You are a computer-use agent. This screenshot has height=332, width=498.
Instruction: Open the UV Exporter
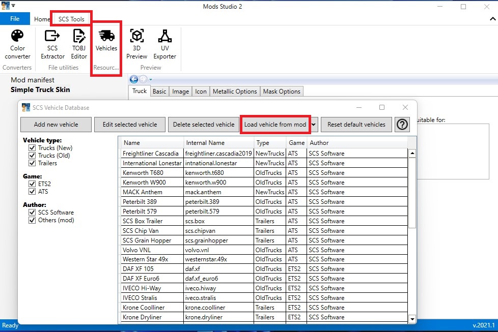[164, 44]
